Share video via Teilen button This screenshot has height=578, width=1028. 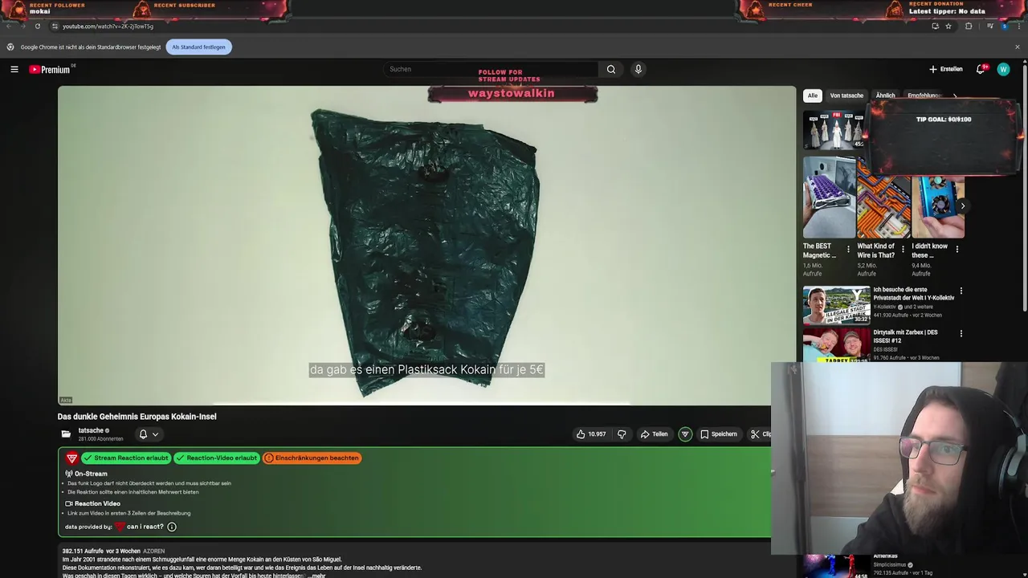(654, 434)
